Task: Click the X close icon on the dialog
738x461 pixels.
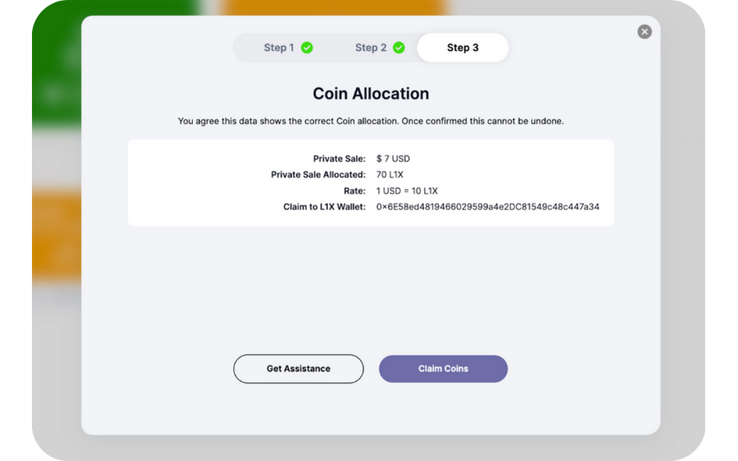Action: [x=644, y=31]
